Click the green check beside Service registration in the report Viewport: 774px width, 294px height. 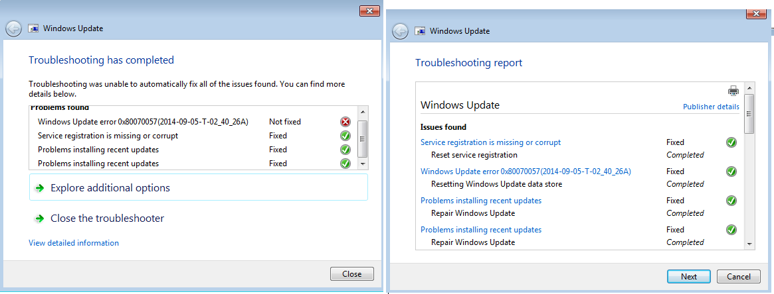[x=731, y=142]
